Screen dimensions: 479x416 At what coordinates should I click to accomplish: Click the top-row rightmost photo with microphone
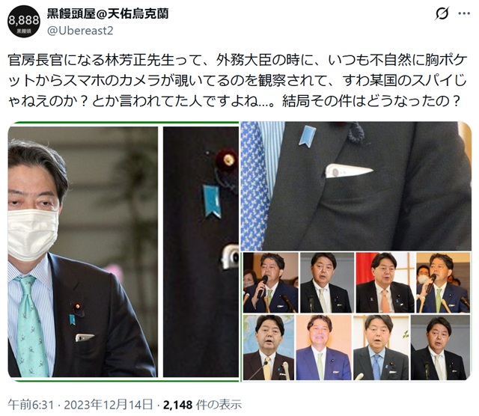tap(443, 283)
